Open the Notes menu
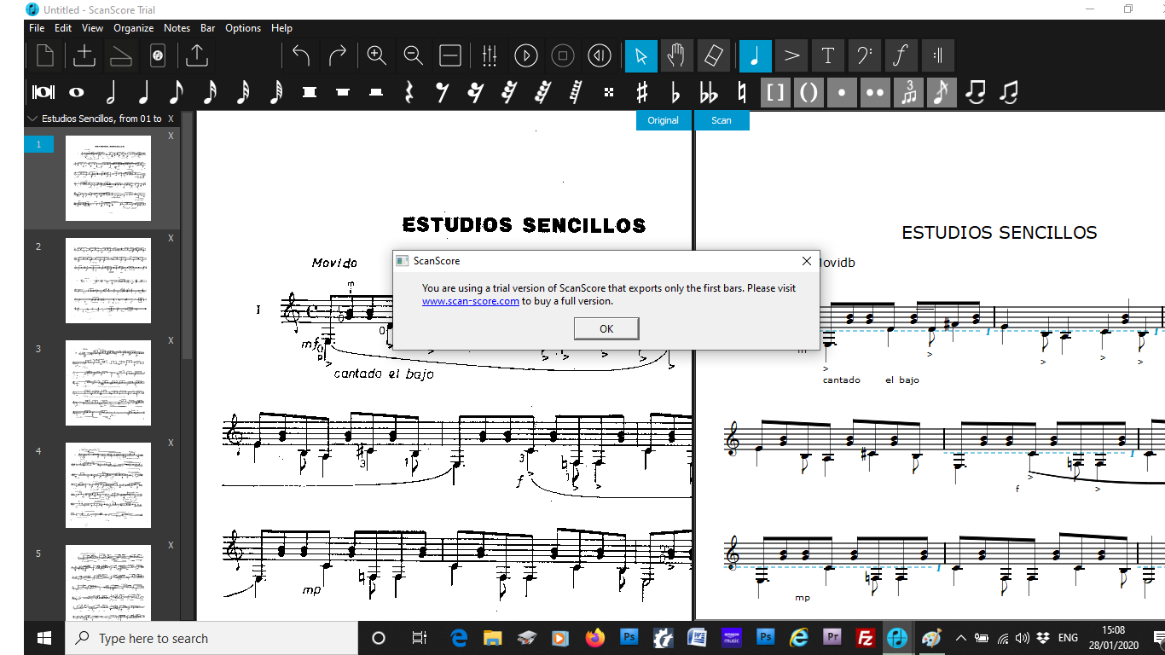 coord(177,28)
